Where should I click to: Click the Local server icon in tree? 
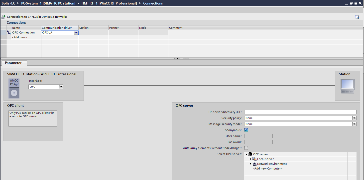(x=254, y=159)
